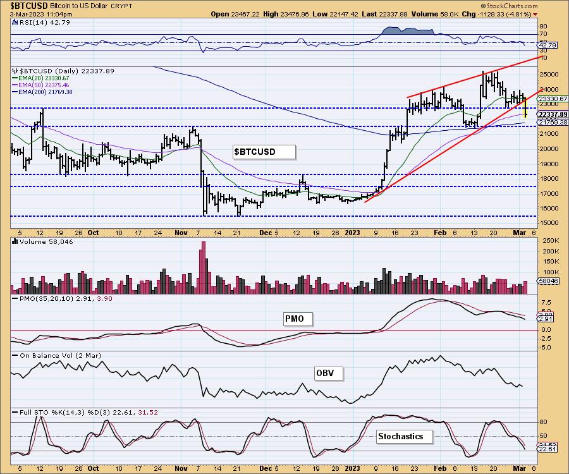Click the Volume 58,046 panel label
This screenshot has height=474, width=569.
coord(46,241)
